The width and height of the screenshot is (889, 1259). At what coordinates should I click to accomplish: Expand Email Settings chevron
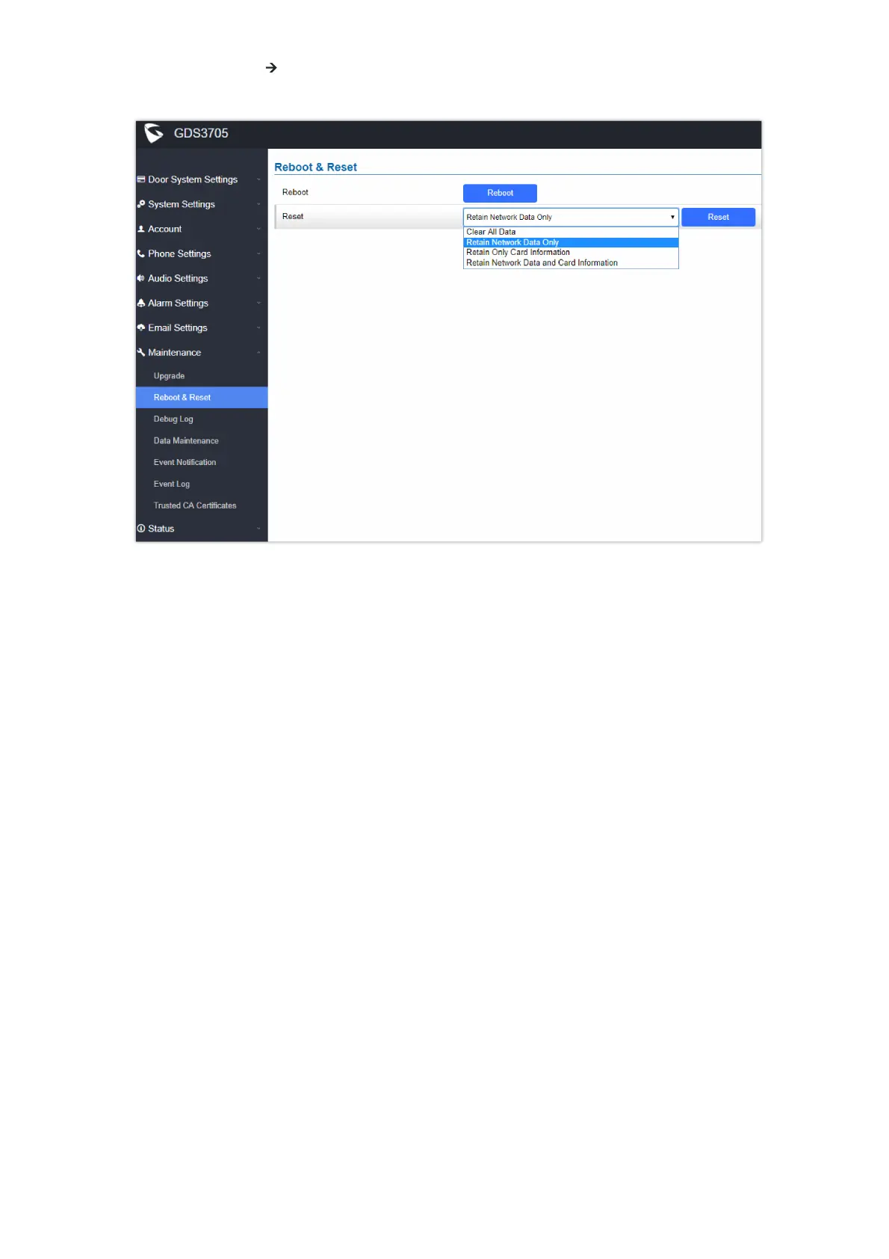[259, 327]
